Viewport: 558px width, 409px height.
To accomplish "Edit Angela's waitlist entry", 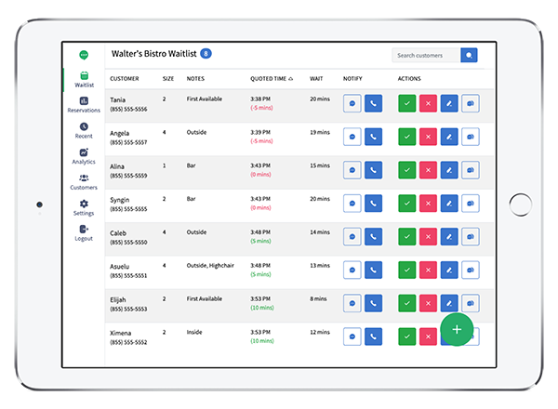I will [x=449, y=137].
